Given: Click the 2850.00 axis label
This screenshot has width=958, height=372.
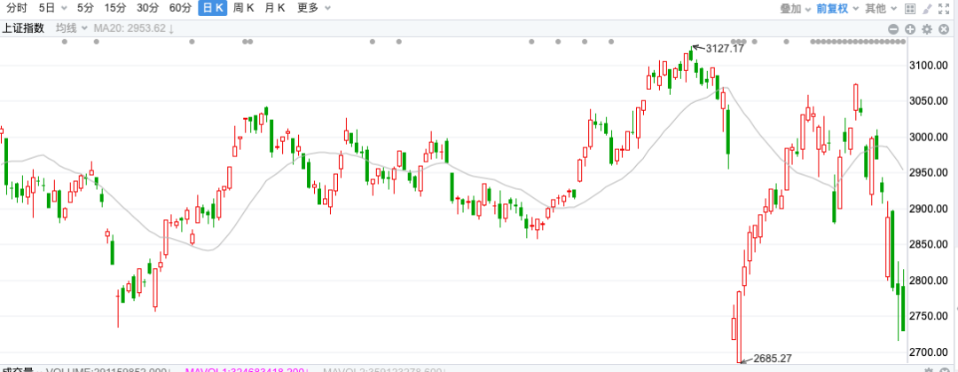Looking at the screenshot, I should 930,244.
